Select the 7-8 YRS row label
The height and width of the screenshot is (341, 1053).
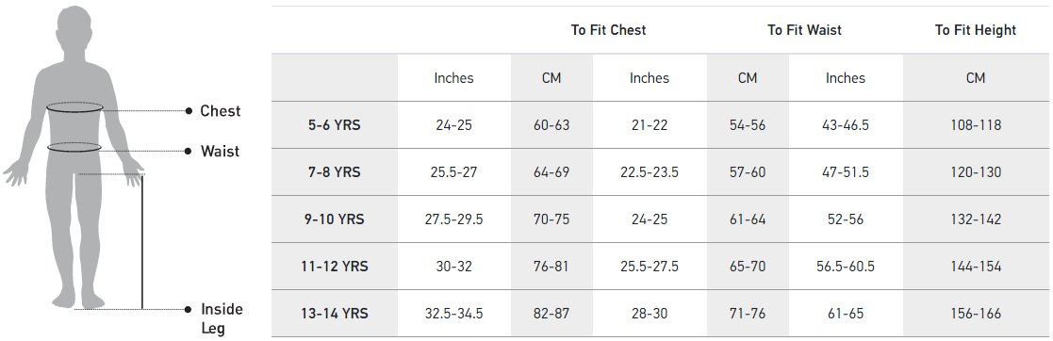tap(334, 171)
